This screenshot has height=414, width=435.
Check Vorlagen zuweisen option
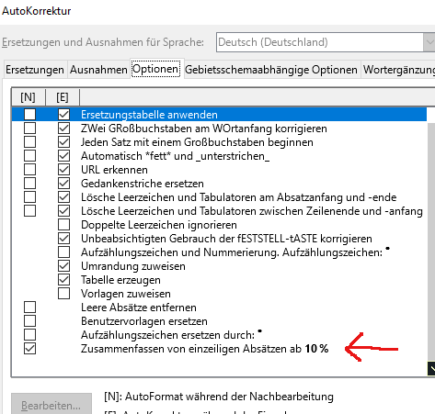(x=63, y=294)
